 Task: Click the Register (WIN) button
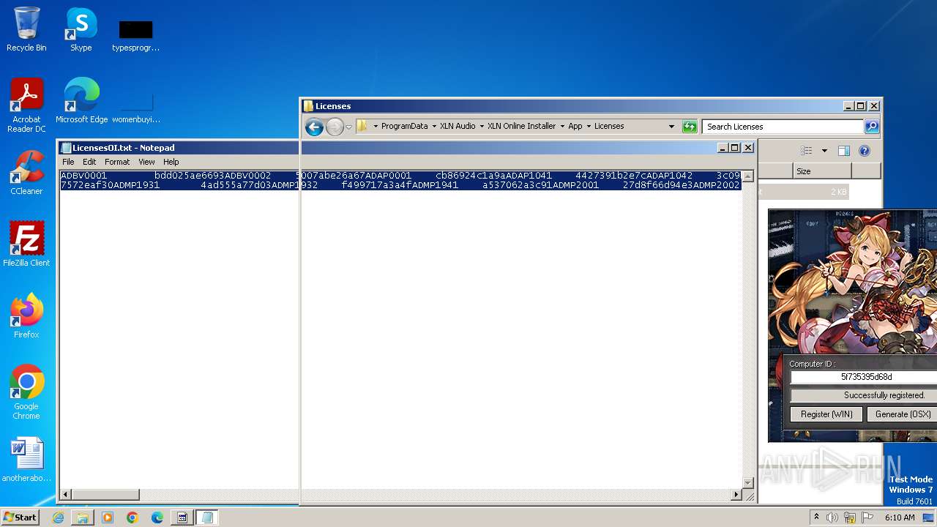point(826,414)
